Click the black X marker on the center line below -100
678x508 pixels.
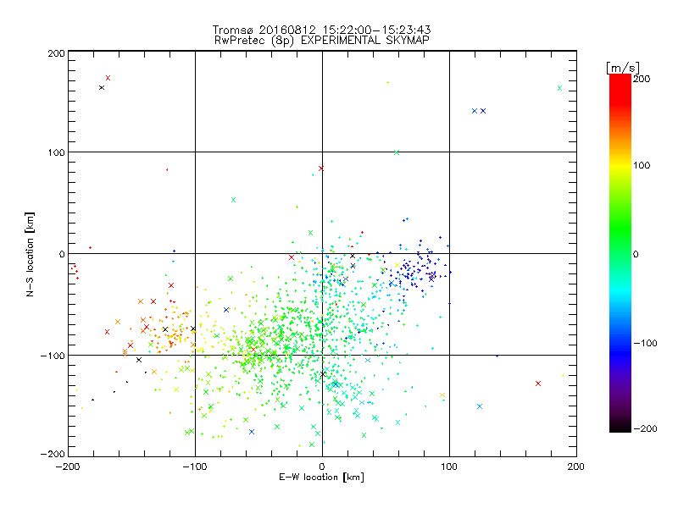(323, 374)
